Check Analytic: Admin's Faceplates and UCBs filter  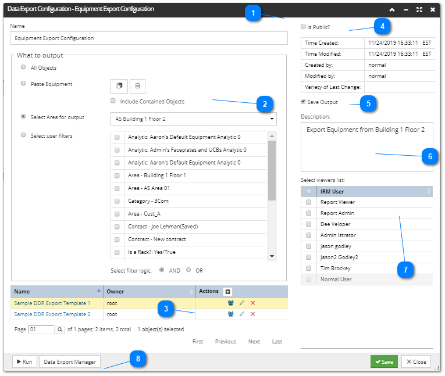(117, 150)
